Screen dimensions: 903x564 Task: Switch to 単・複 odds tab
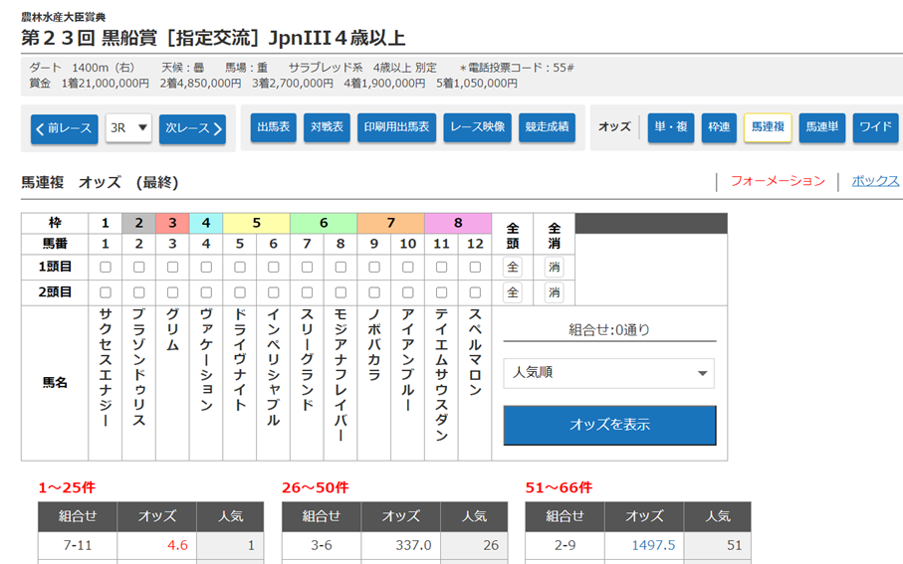[670, 127]
